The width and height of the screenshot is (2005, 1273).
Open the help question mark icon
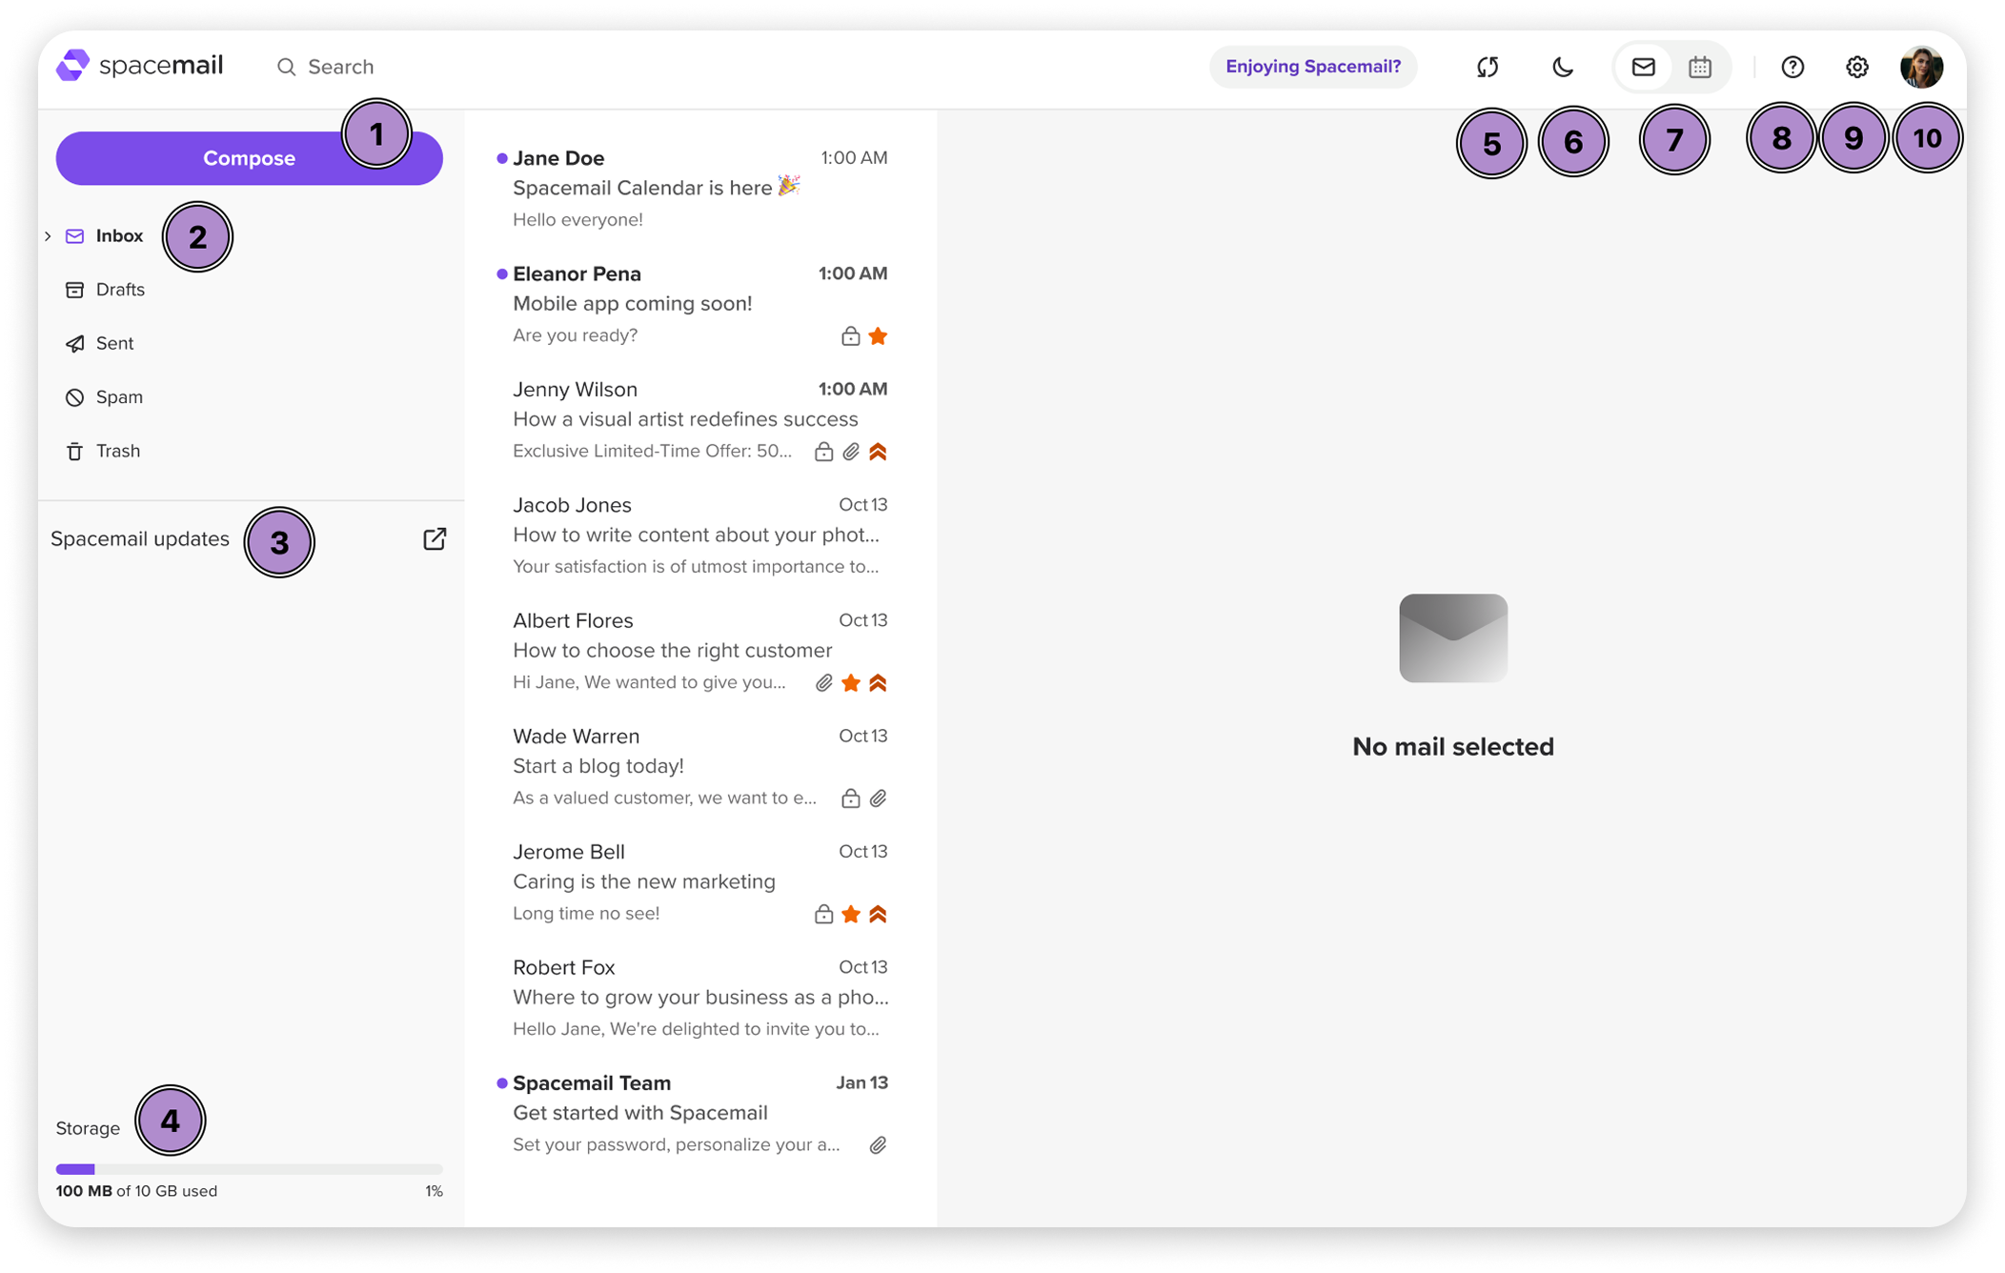pyautogui.click(x=1792, y=67)
